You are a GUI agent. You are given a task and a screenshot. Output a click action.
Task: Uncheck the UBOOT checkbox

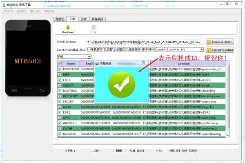60,85
